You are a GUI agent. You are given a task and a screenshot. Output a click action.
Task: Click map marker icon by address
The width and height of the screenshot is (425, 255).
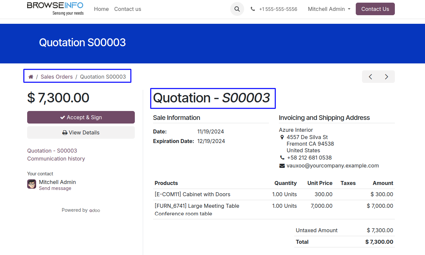pyautogui.click(x=282, y=137)
